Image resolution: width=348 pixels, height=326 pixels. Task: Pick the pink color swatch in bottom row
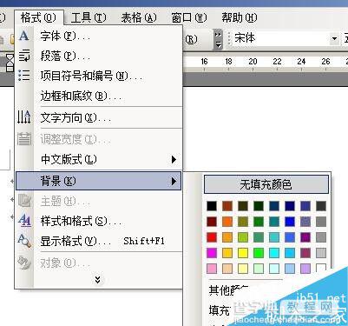point(212,269)
